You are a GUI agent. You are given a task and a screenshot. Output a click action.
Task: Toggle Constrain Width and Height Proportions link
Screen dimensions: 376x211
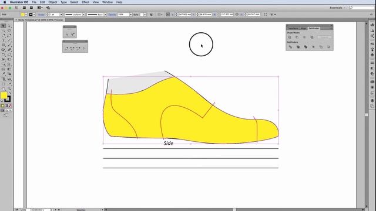click(237, 14)
